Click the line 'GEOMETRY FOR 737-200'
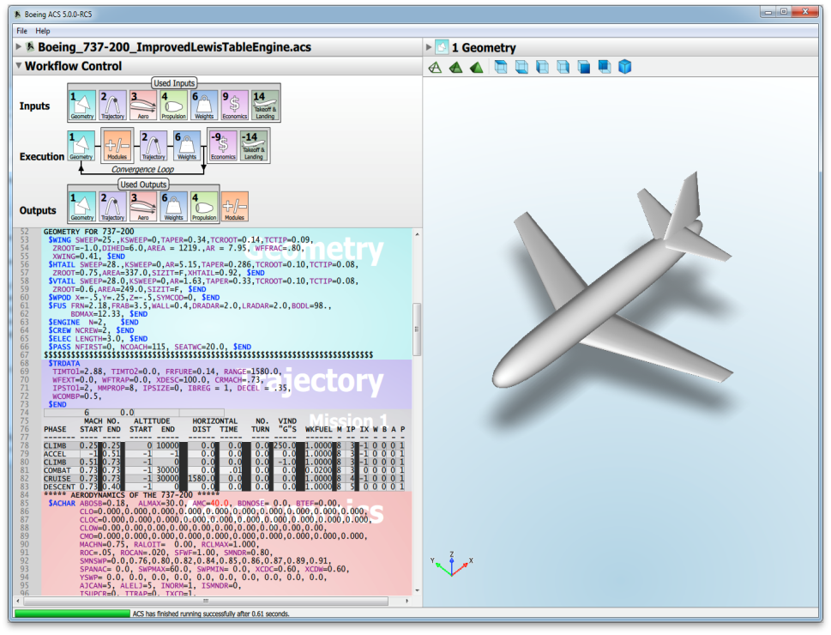 88,232
